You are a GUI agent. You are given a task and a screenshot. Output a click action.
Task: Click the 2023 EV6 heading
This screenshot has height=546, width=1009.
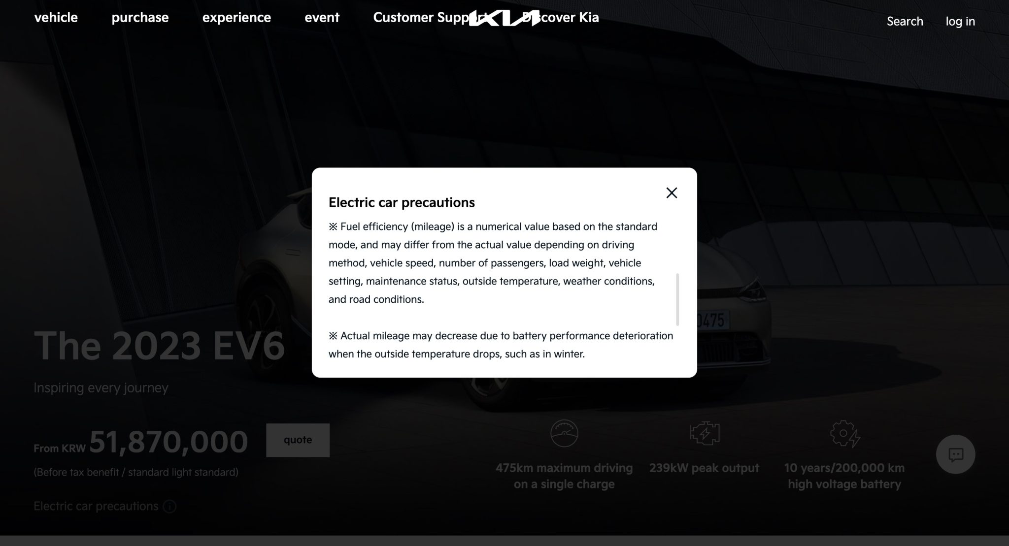159,346
